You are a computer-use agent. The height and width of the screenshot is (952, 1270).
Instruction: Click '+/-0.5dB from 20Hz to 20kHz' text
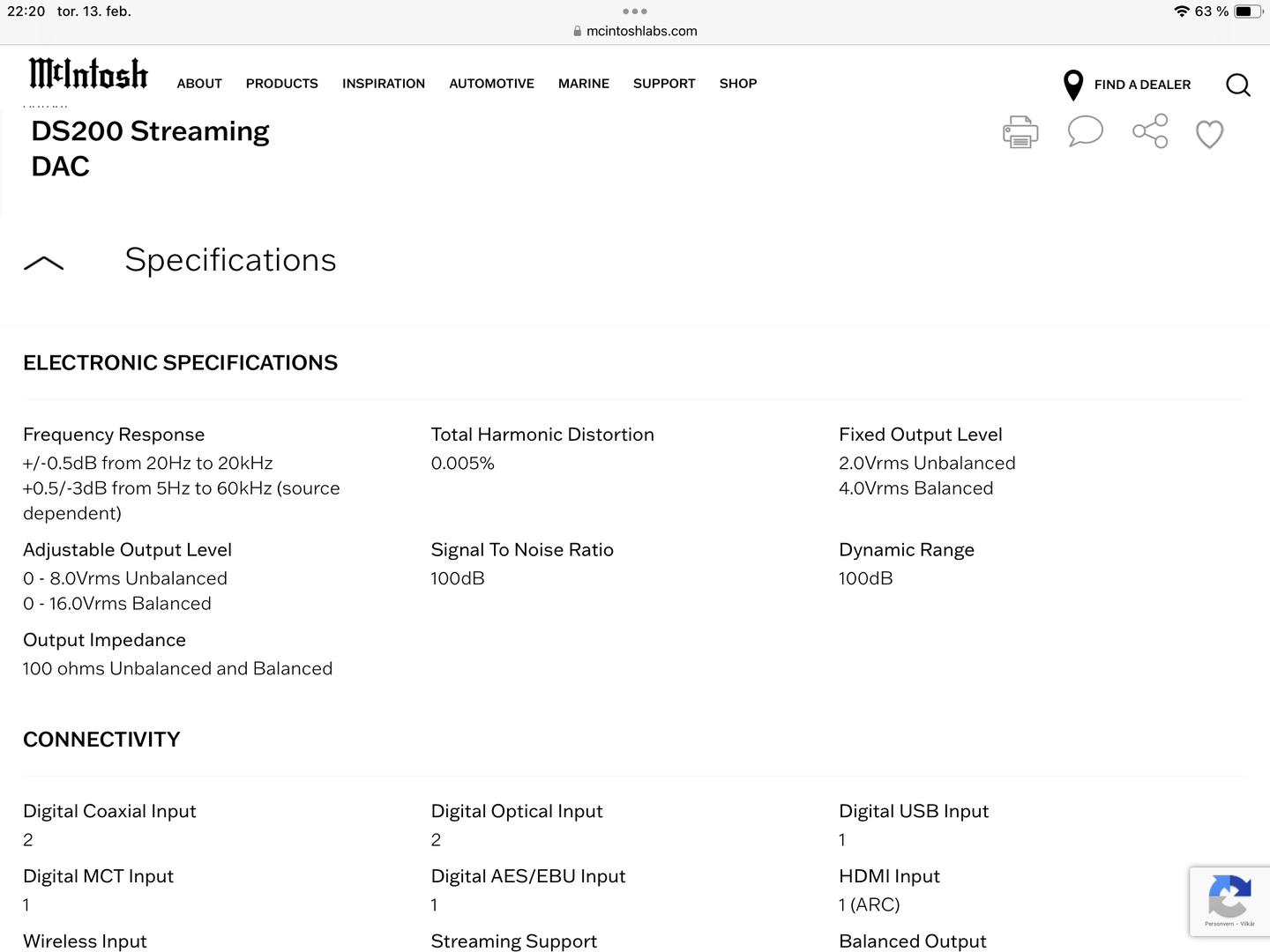click(x=148, y=464)
